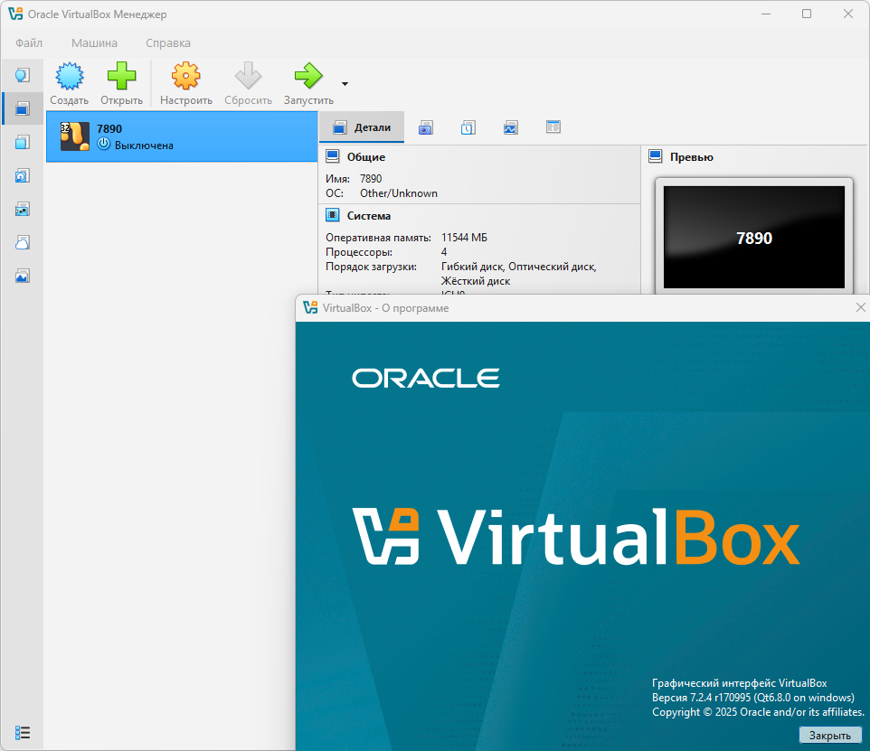Open the cloud section in the left sidebar

pyautogui.click(x=23, y=242)
